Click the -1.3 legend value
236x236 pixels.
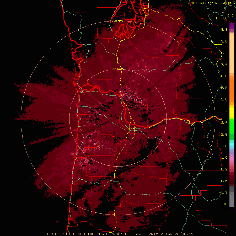pyautogui.click(x=223, y=192)
